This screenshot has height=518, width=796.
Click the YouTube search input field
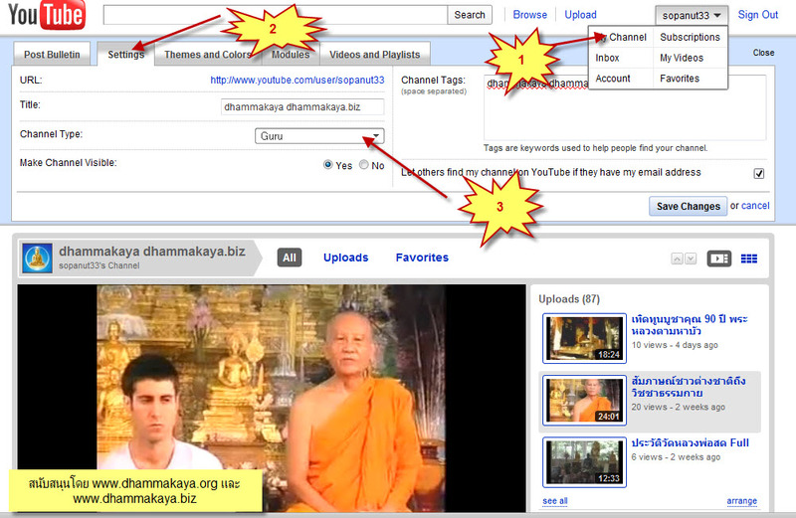[276, 15]
